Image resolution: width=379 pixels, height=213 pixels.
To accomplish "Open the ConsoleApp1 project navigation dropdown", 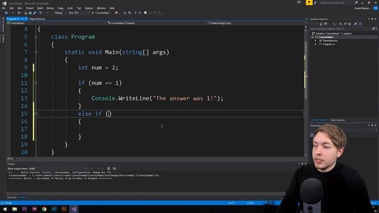I will coord(57,23).
